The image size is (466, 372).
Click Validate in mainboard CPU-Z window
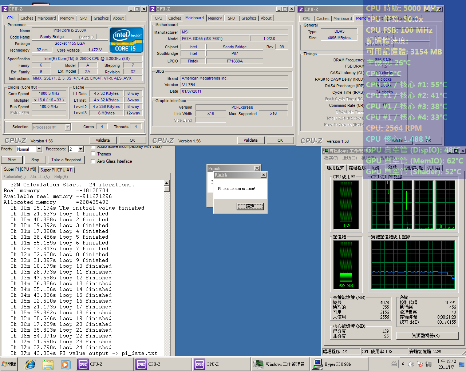(250, 140)
